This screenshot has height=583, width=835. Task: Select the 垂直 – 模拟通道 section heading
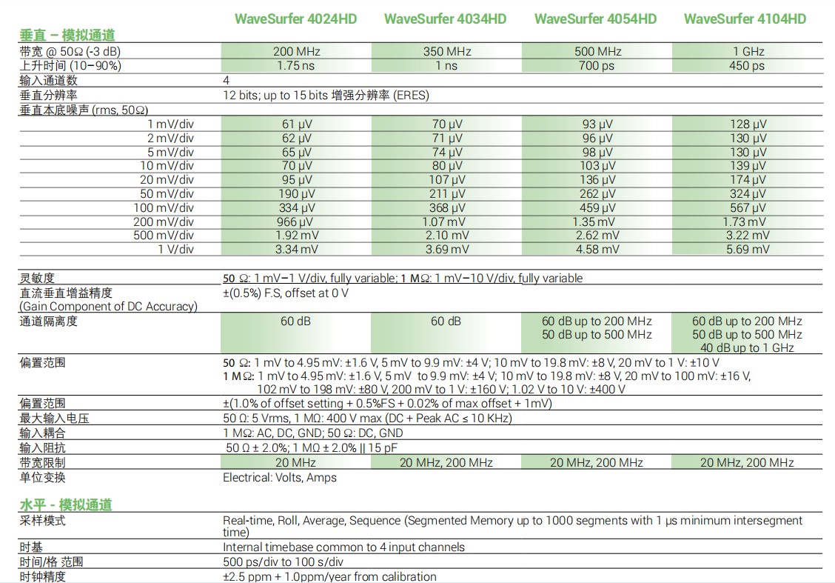pos(67,35)
